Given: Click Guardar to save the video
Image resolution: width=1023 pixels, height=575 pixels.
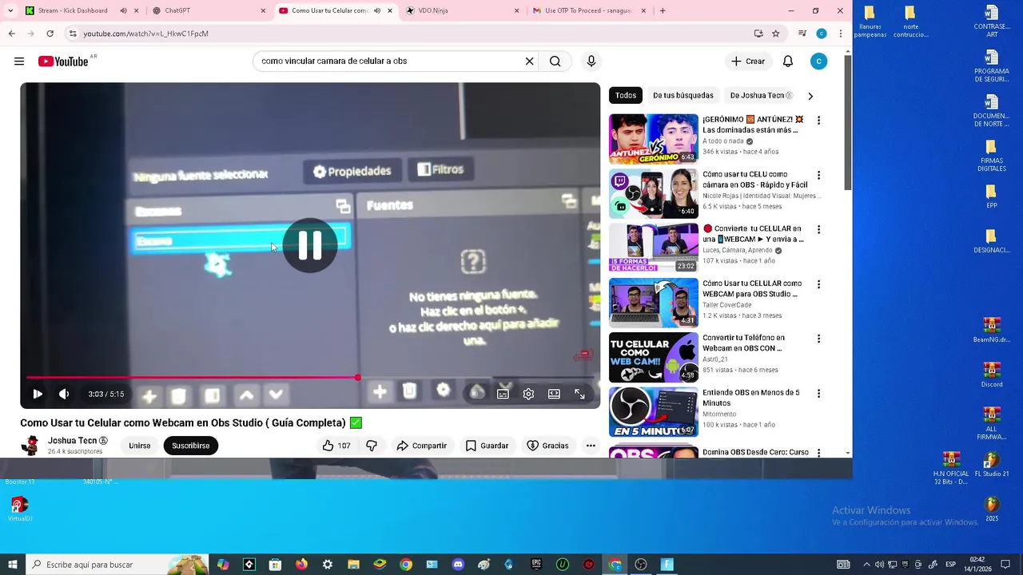Looking at the screenshot, I should pyautogui.click(x=487, y=446).
